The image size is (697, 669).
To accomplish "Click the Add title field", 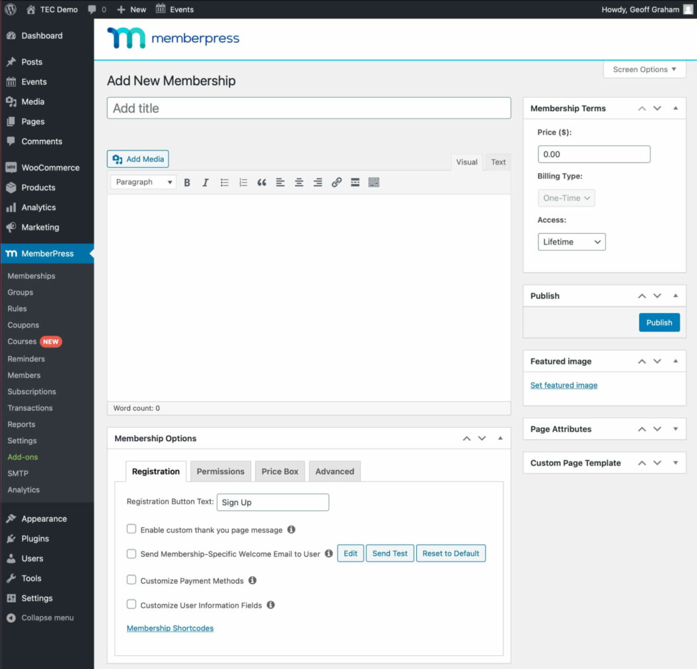I will pos(309,108).
